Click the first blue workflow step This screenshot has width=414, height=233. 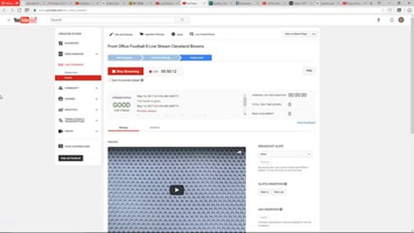pos(124,58)
